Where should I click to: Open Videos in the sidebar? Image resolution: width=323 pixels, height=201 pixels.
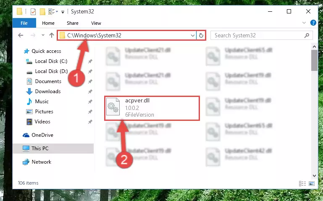(42, 122)
